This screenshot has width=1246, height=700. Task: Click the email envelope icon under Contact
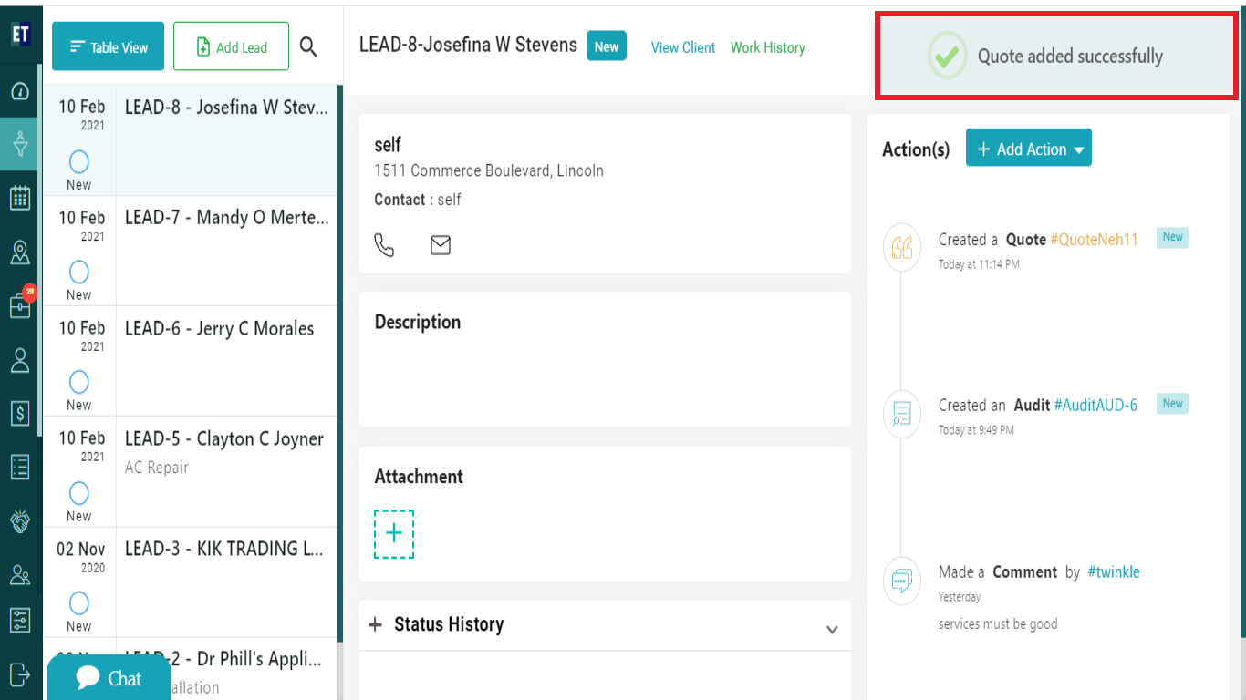(x=441, y=245)
